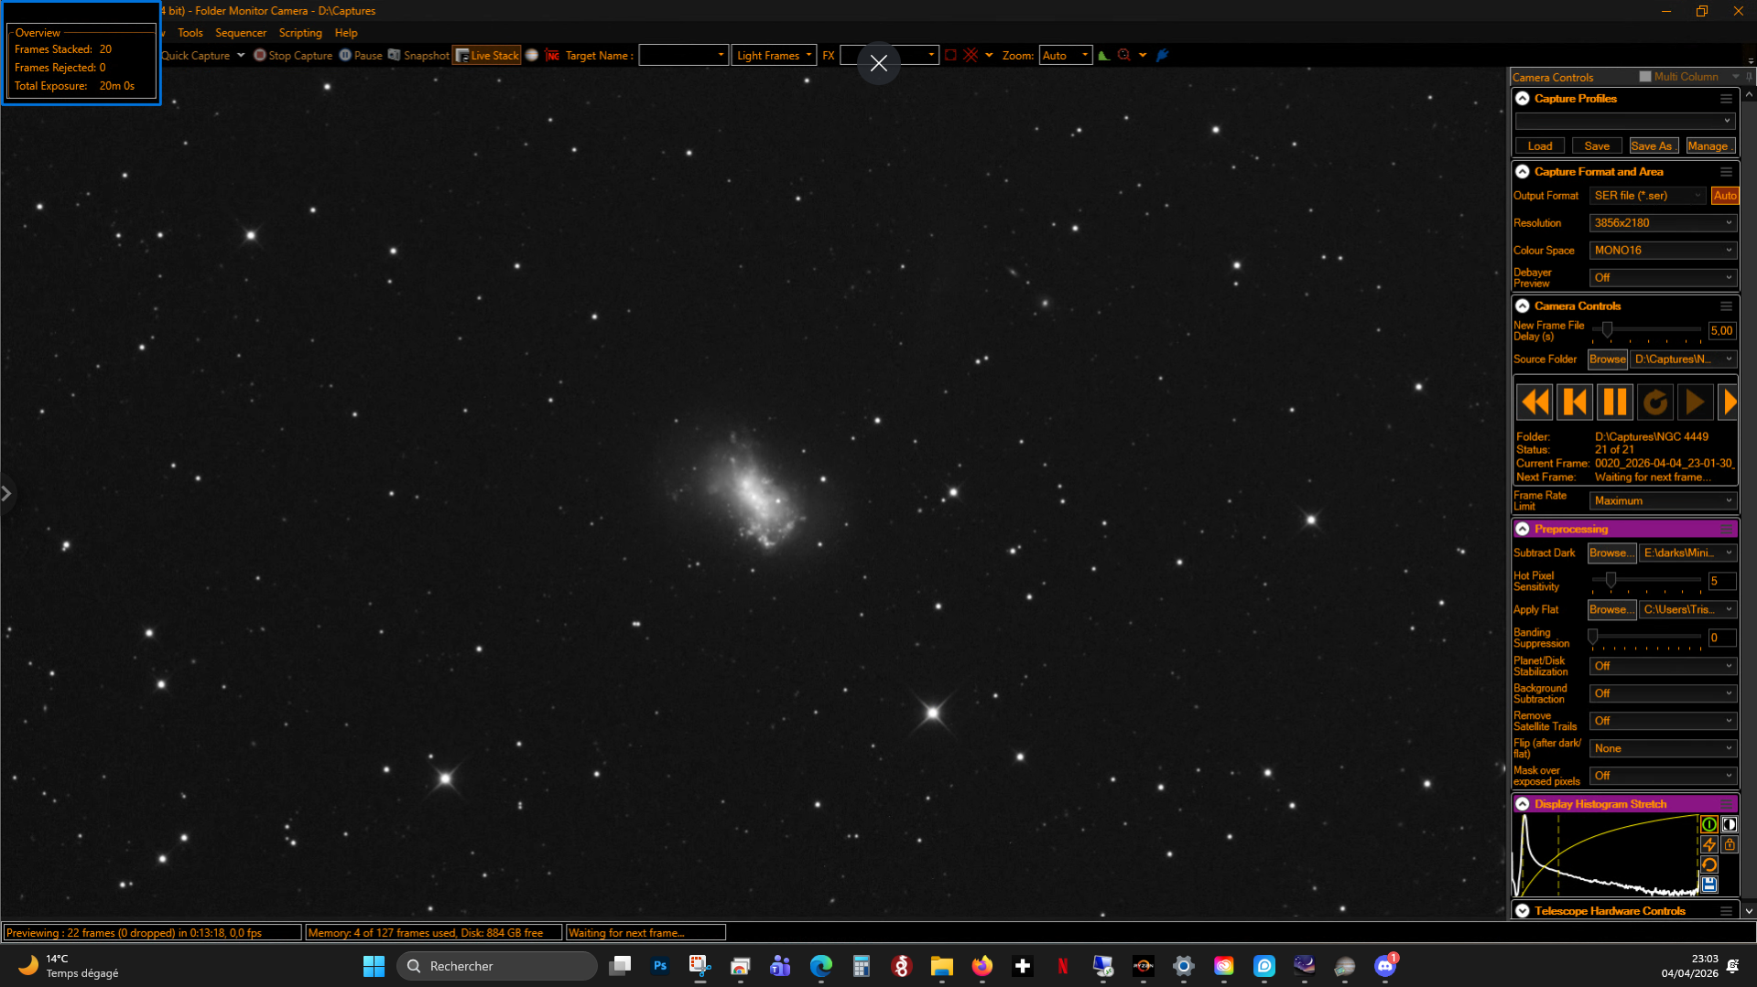Click the histogram lock icon
This screenshot has width=1757, height=987.
click(1729, 844)
